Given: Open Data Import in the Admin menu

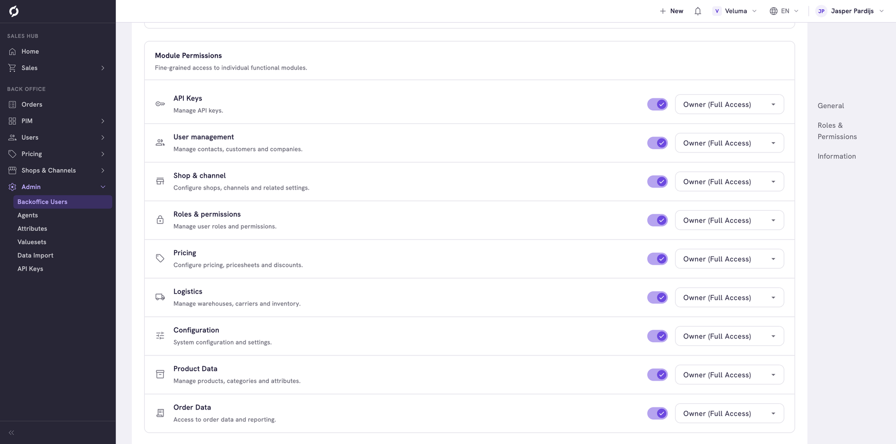Looking at the screenshot, I should coord(36,255).
